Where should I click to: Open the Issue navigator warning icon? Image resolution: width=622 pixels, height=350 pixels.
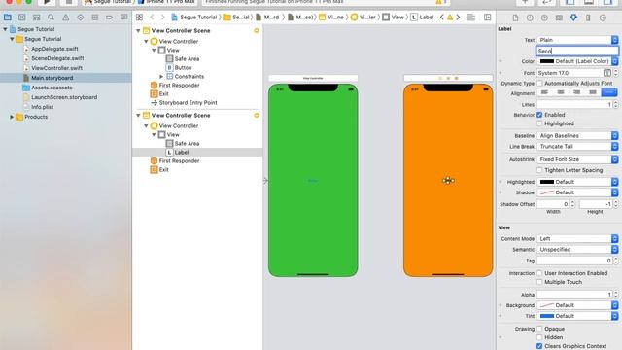tap(65, 17)
